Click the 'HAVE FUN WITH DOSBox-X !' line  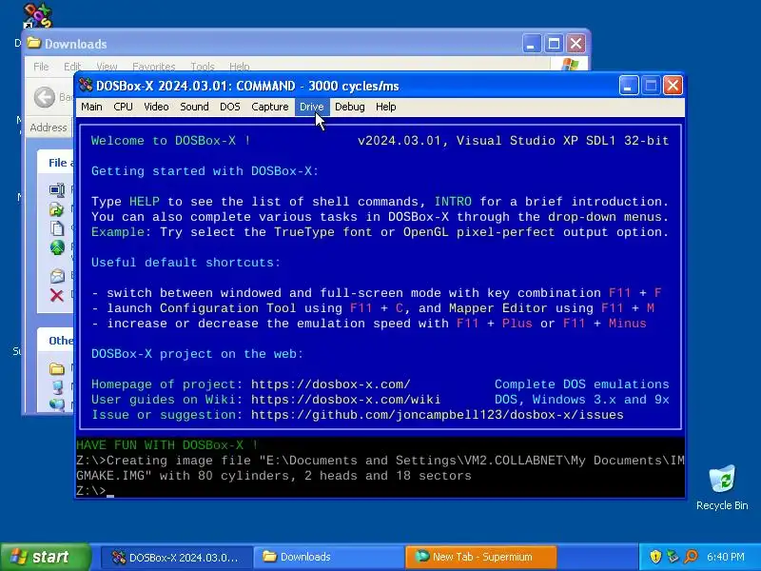[167, 445]
